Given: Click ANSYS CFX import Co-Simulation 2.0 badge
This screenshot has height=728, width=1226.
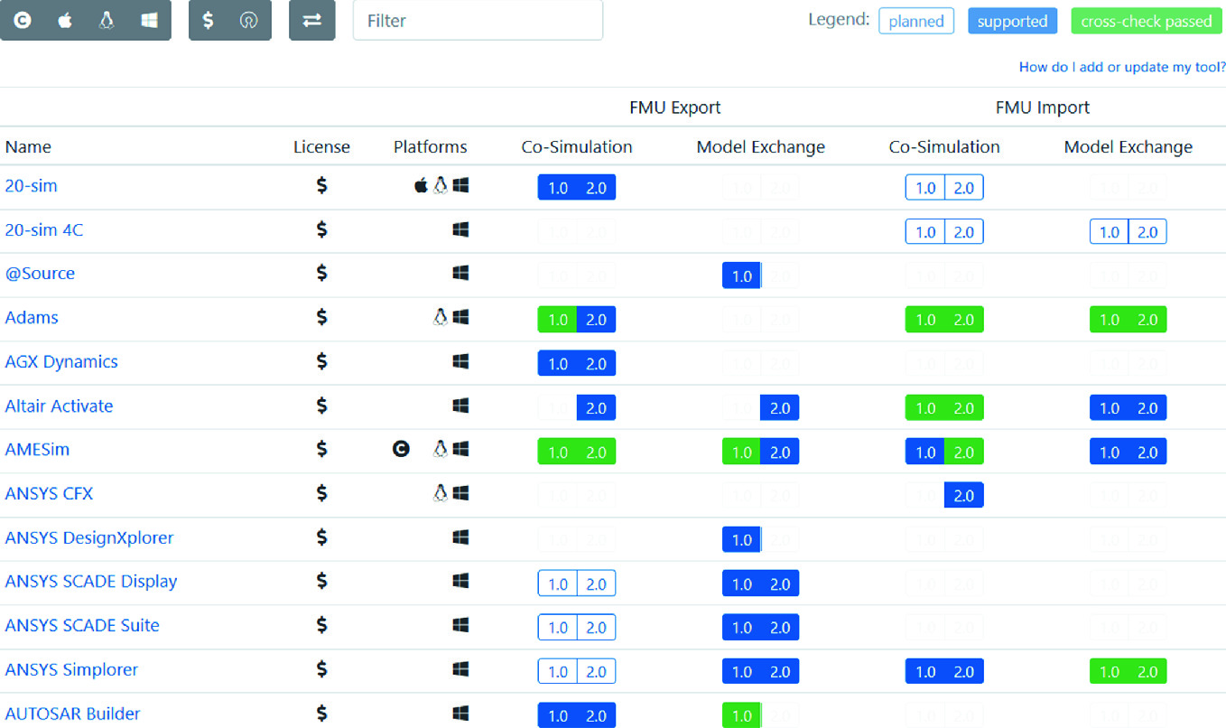Looking at the screenshot, I should pos(964,496).
